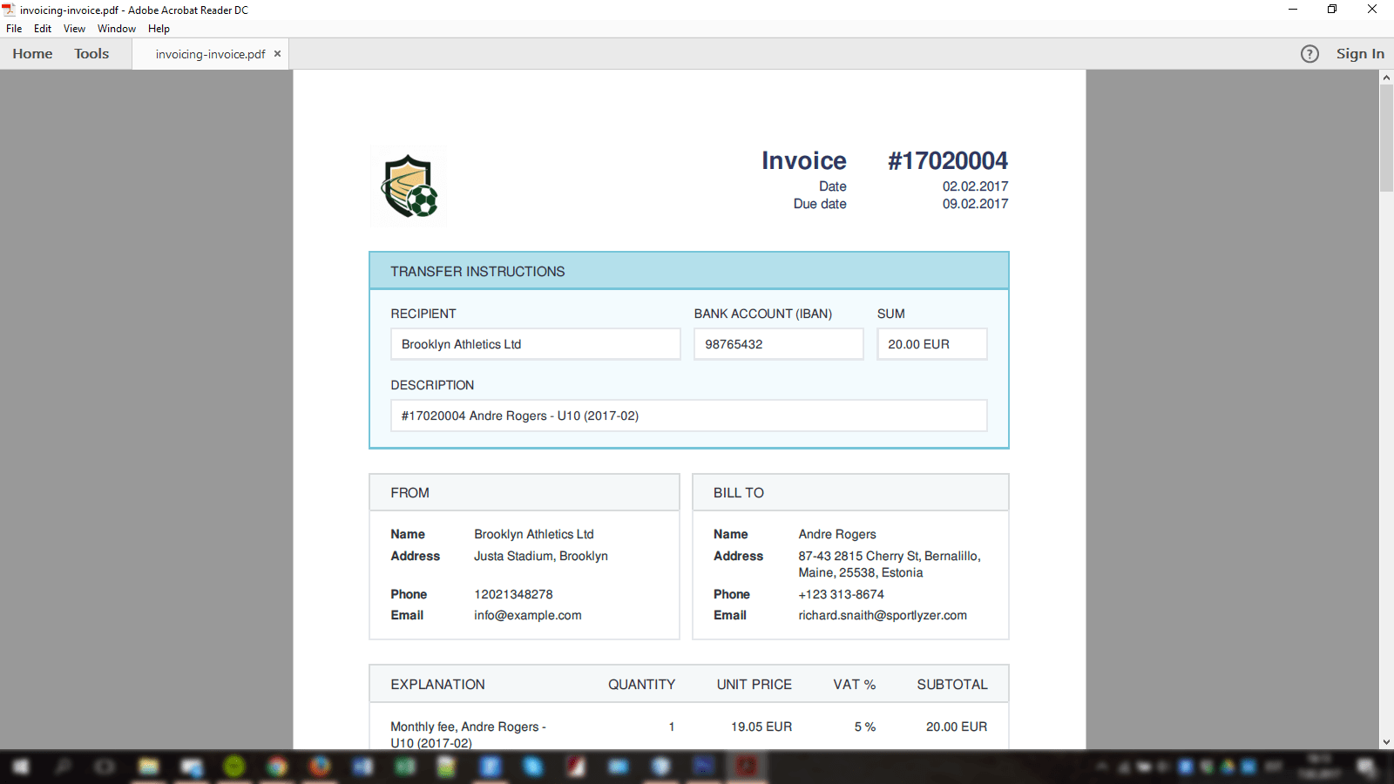Open the View menu
This screenshot has height=784, width=1394.
(x=74, y=29)
